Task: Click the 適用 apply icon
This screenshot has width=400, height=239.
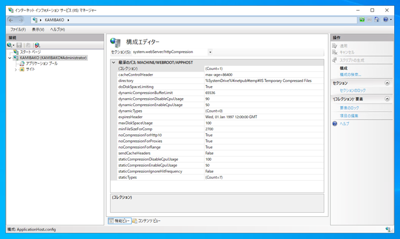Action: coord(335,46)
